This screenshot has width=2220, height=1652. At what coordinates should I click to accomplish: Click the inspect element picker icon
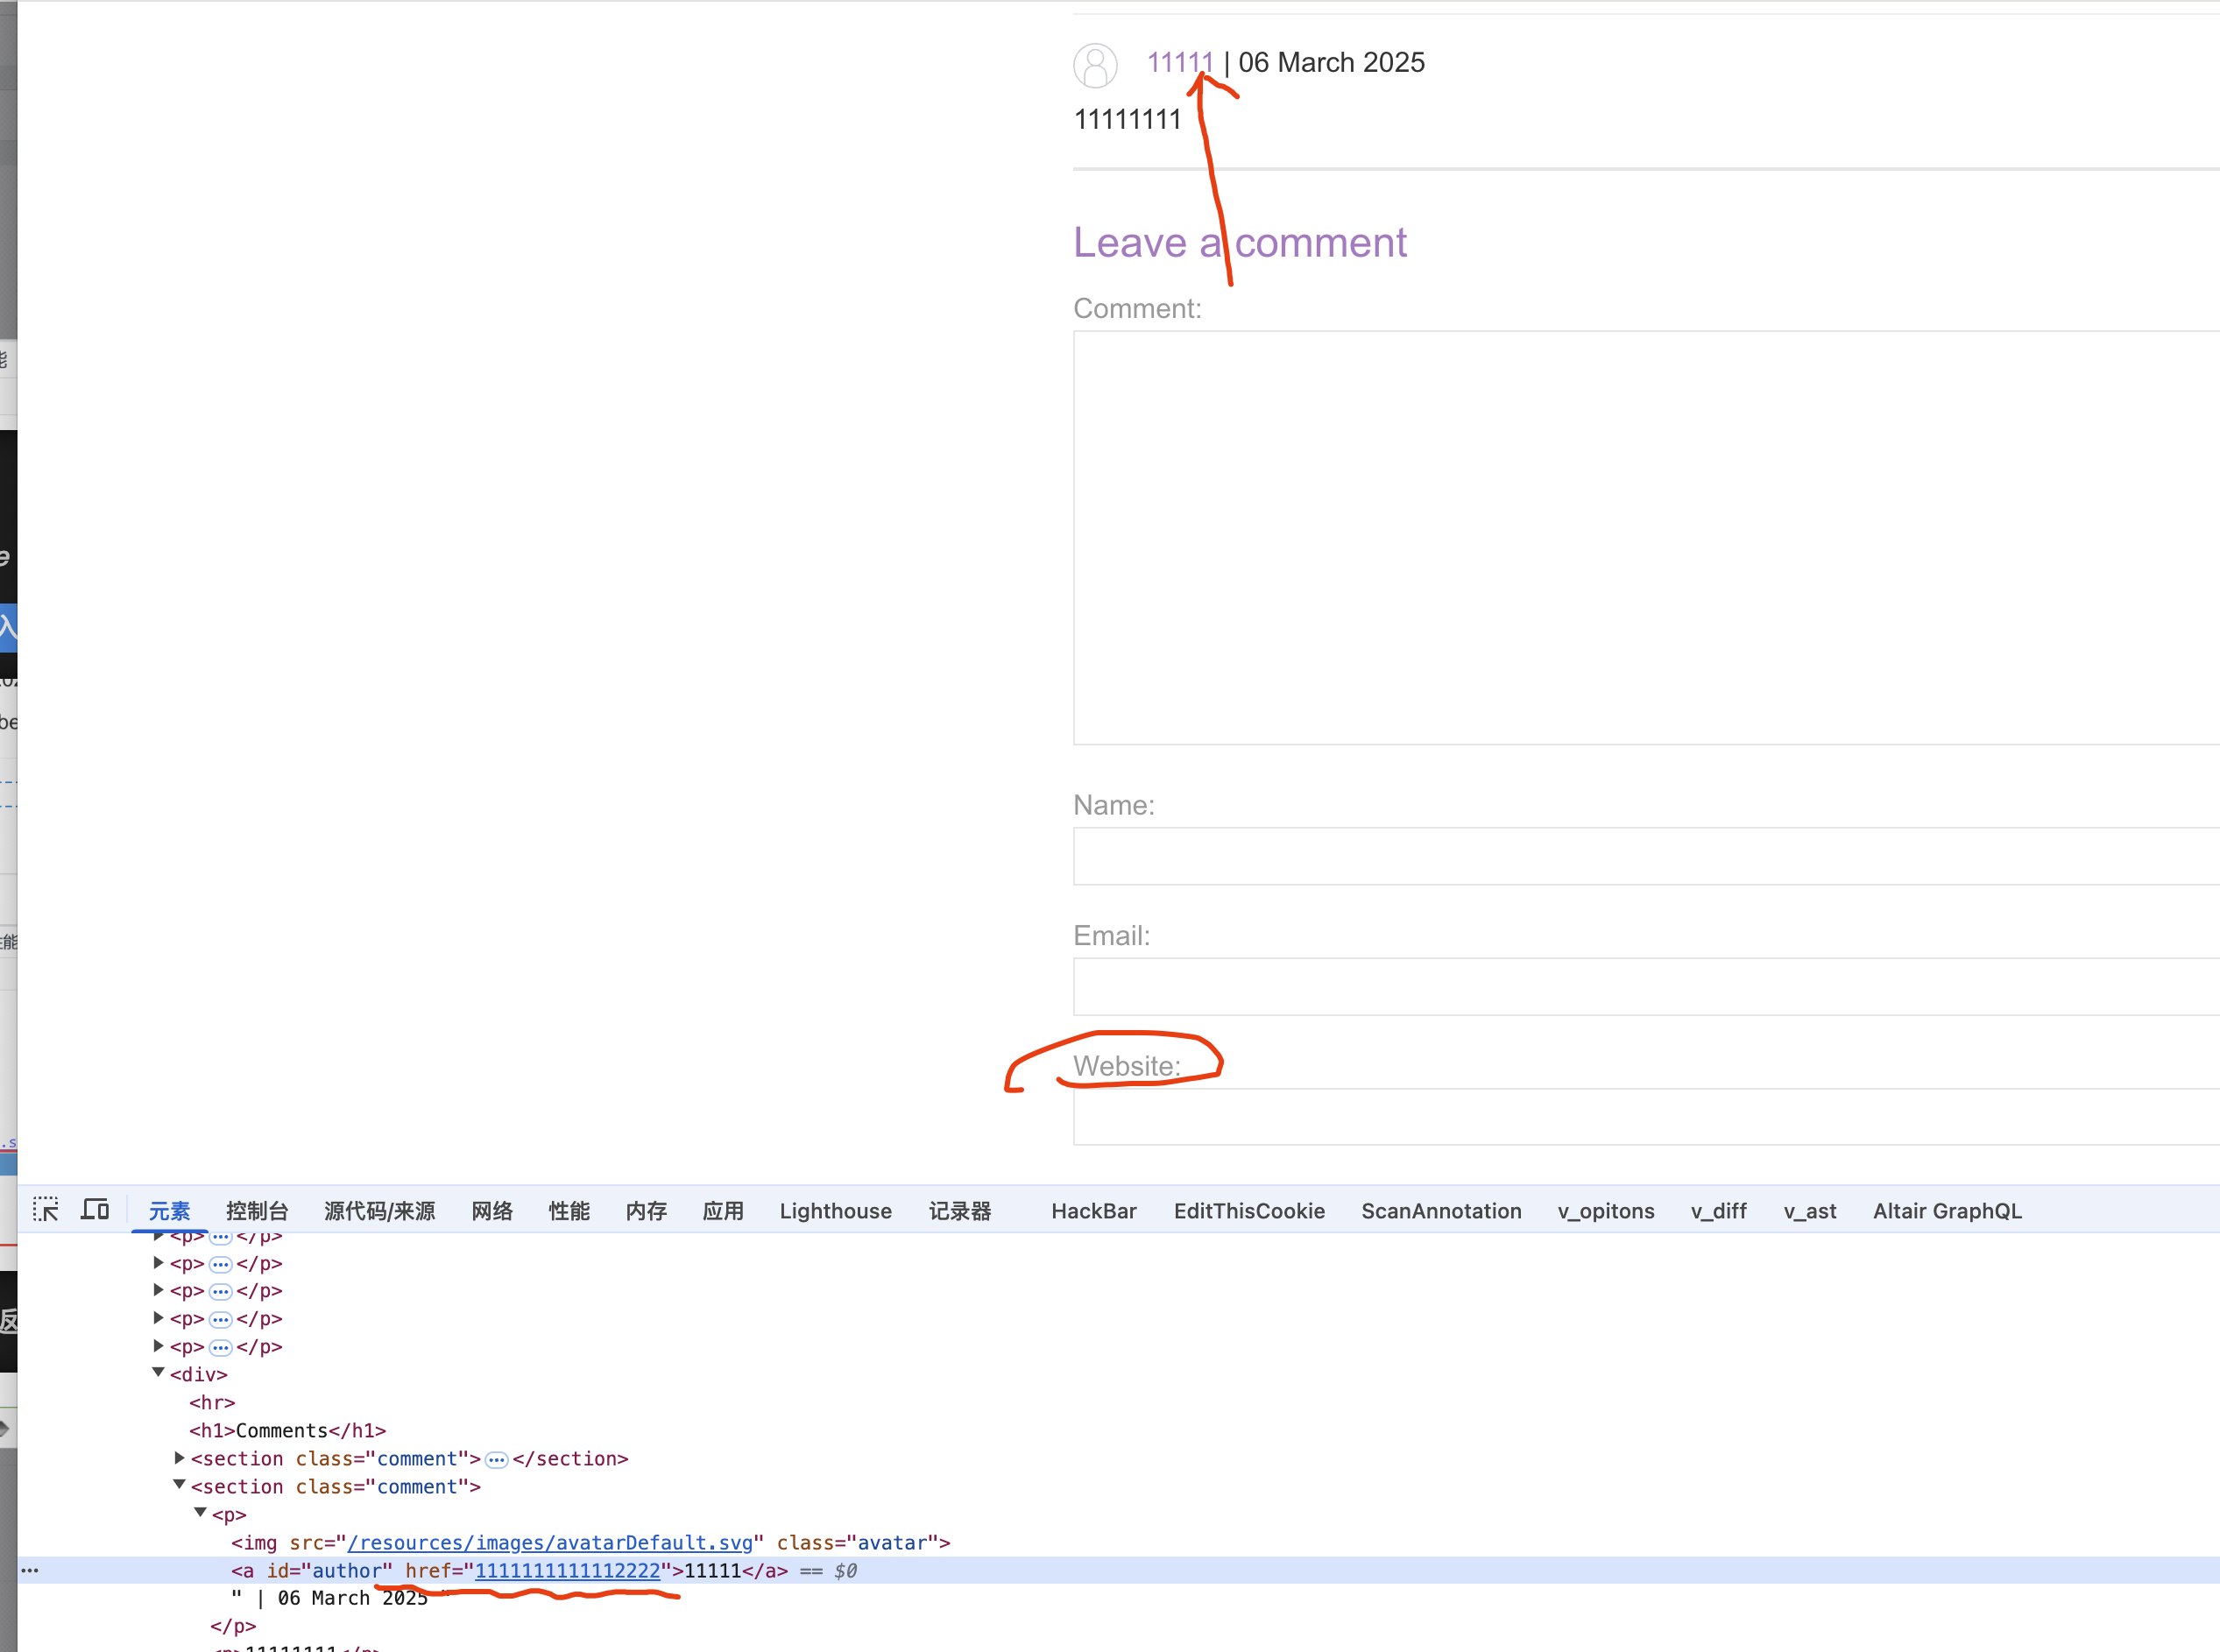[45, 1209]
